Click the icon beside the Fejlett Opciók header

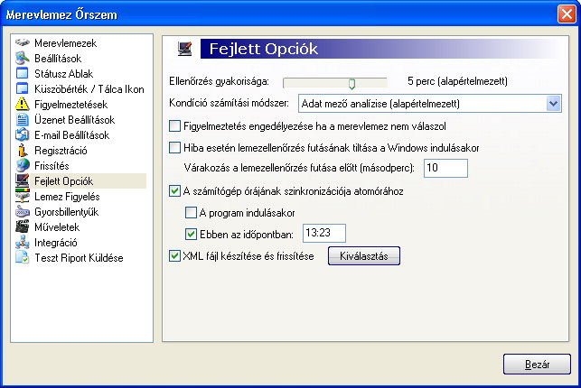pos(184,49)
